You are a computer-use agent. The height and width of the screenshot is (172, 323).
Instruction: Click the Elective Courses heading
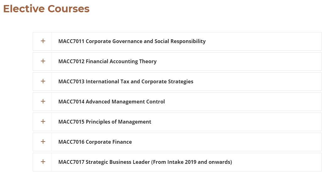[46, 9]
